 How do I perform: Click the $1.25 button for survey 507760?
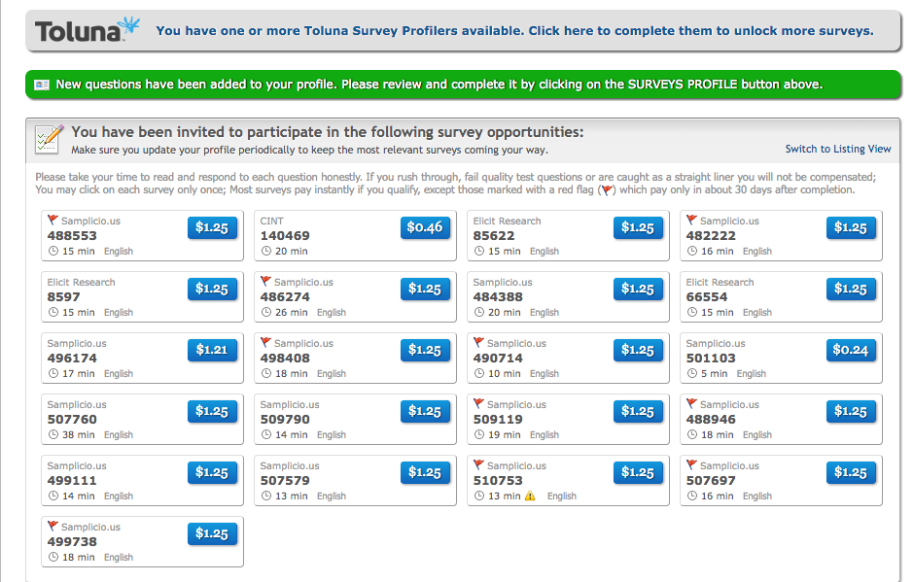[212, 411]
